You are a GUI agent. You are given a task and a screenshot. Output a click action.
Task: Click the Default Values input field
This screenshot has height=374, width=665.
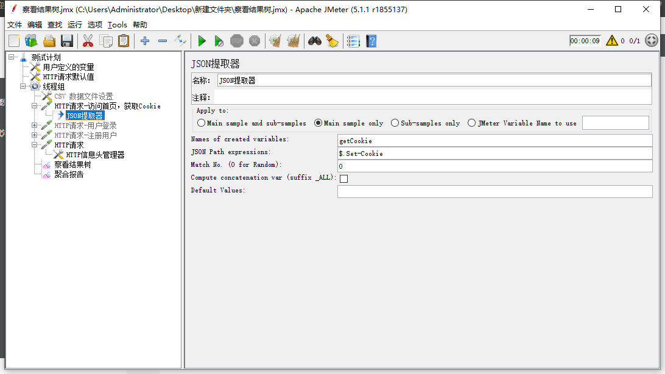coord(495,192)
